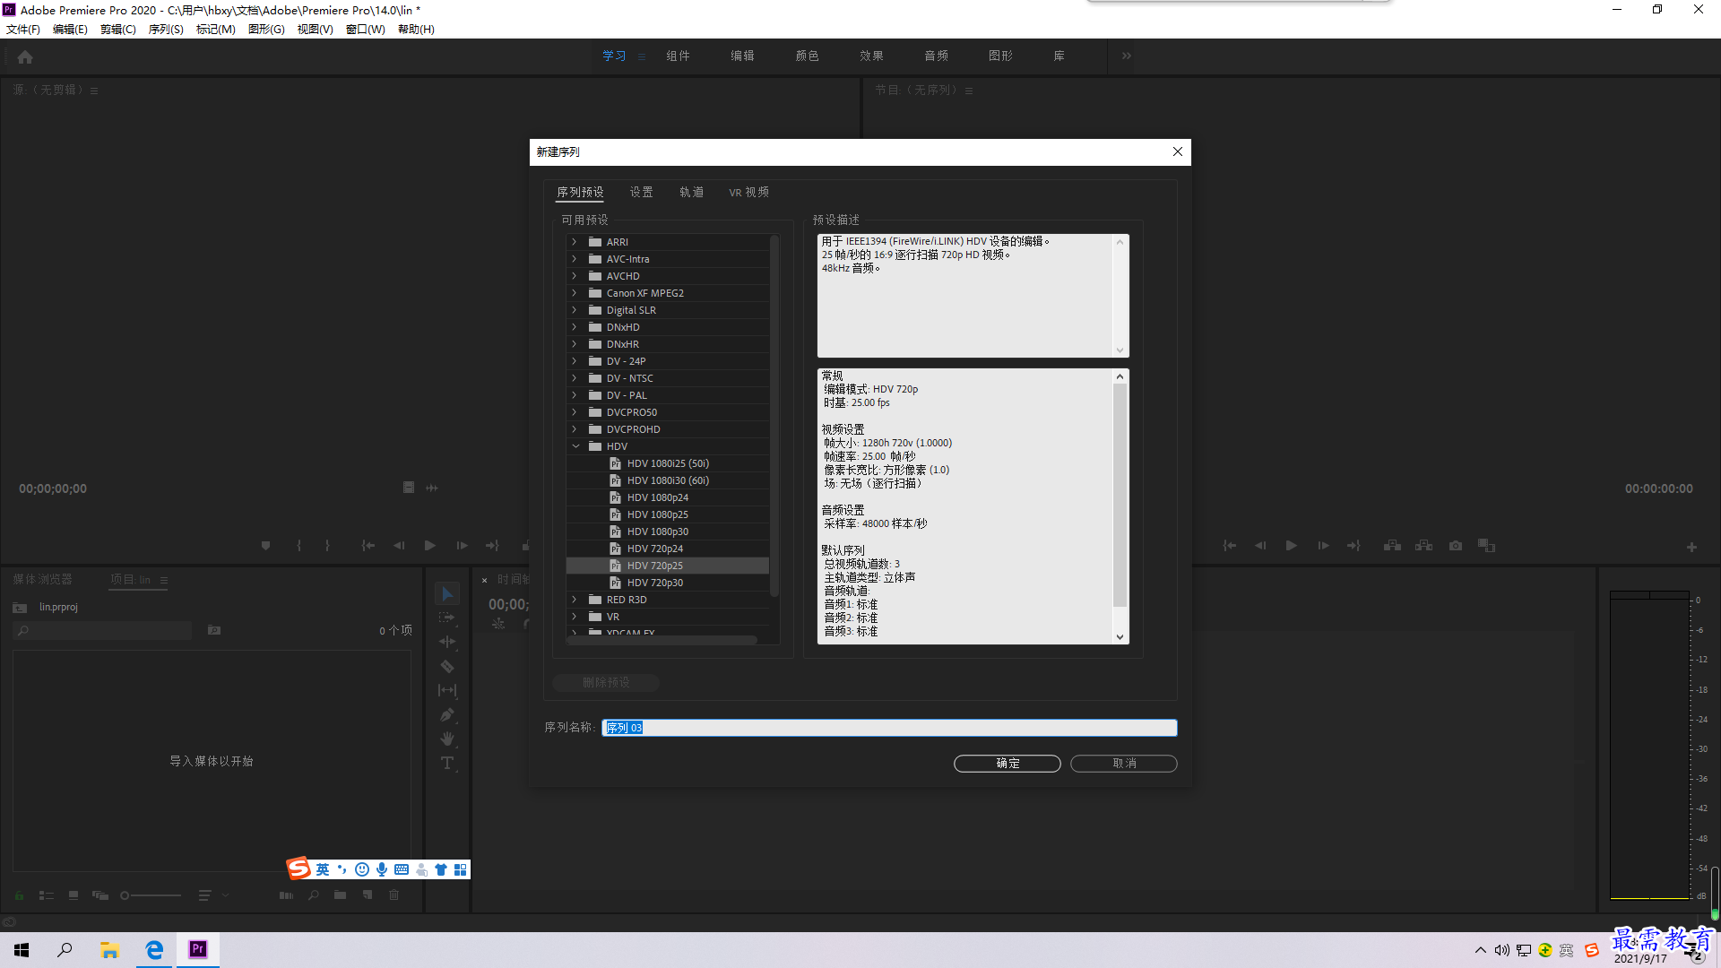Step back one frame in Source monitor
The height and width of the screenshot is (968, 1721).
(x=399, y=545)
